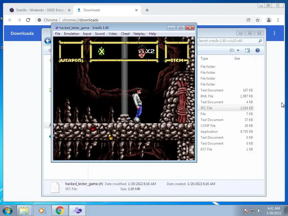Select the SFC File row
Image resolution: width=288 pixels, height=216 pixels.
click(x=226, y=108)
